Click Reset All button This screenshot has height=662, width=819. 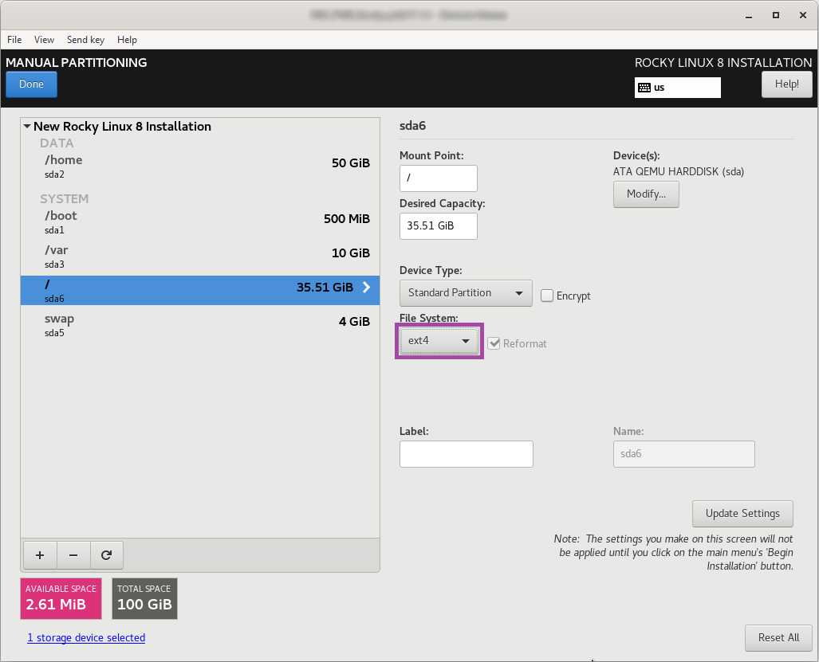(x=778, y=637)
